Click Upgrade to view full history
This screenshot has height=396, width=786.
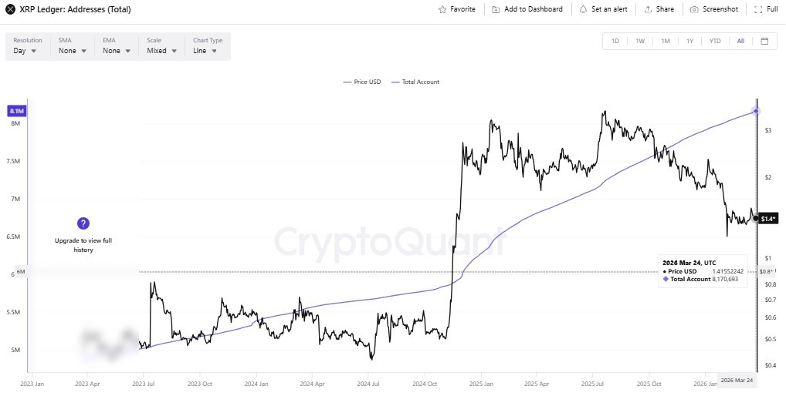83,245
